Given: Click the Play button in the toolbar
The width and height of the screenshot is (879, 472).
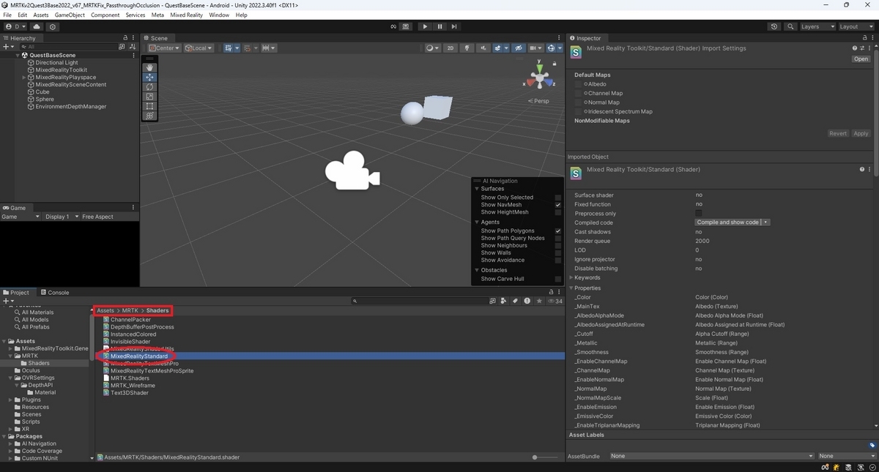Looking at the screenshot, I should (x=425, y=26).
